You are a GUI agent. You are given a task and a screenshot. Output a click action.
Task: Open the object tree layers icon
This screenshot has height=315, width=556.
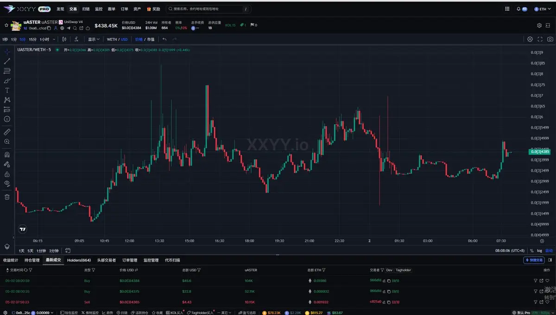(7, 246)
